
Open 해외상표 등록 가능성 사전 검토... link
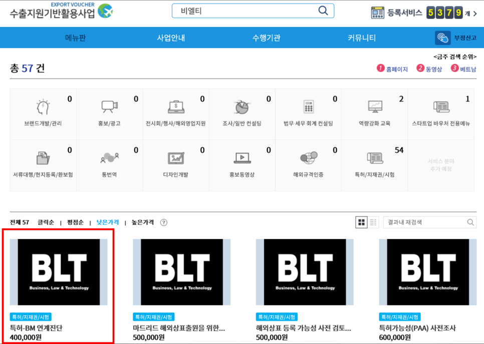(304, 327)
